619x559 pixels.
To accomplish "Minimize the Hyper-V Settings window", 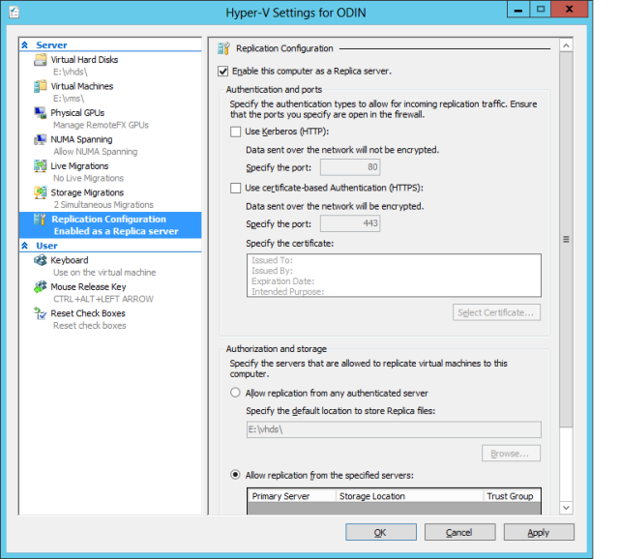I will tap(518, 10).
